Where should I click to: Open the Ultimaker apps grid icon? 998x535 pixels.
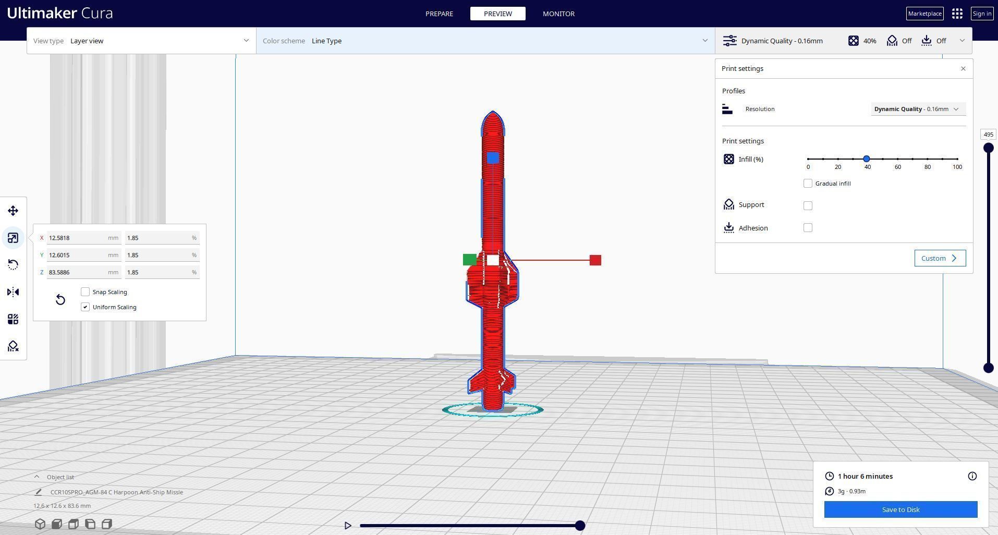pyautogui.click(x=957, y=14)
